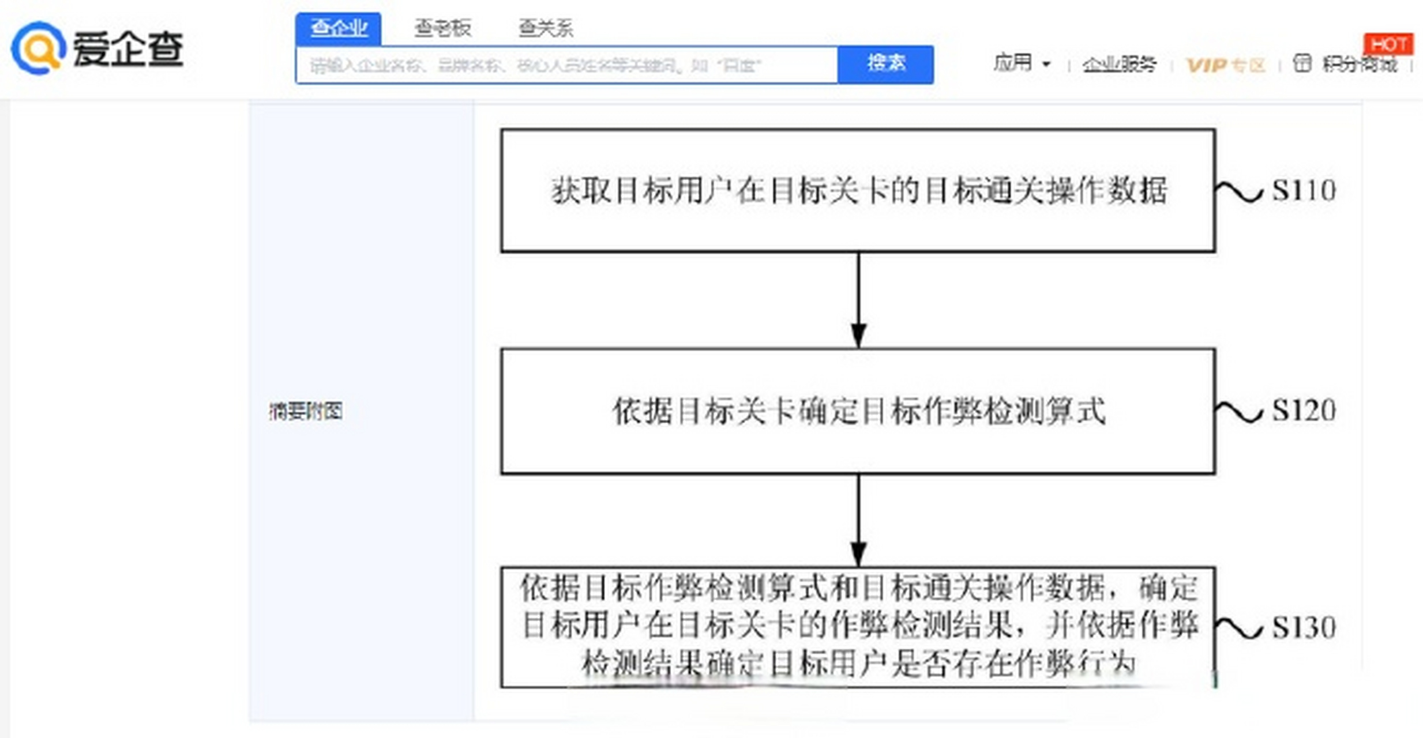Expand the 应用 dropdown arrow

(1047, 65)
